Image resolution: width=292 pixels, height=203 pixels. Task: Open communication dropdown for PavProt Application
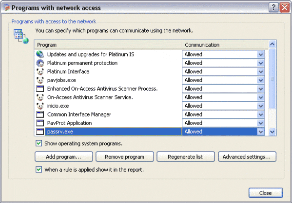(x=260, y=123)
